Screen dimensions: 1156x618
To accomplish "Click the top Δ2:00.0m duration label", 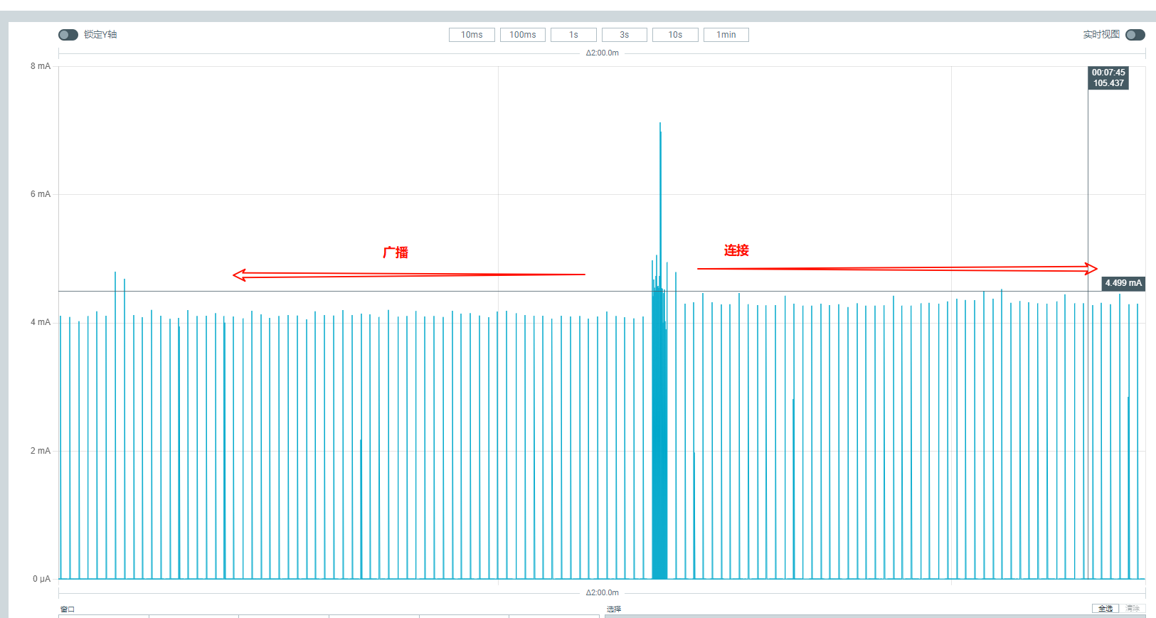I will 602,53.
